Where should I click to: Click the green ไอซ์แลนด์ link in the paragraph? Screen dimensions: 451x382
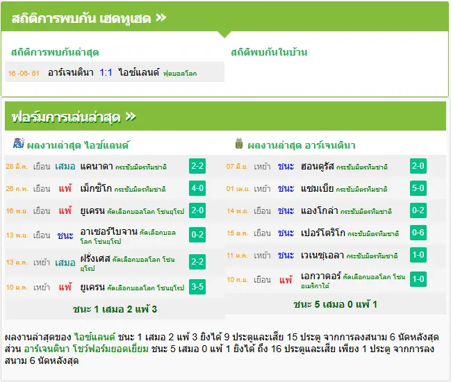pos(95,337)
